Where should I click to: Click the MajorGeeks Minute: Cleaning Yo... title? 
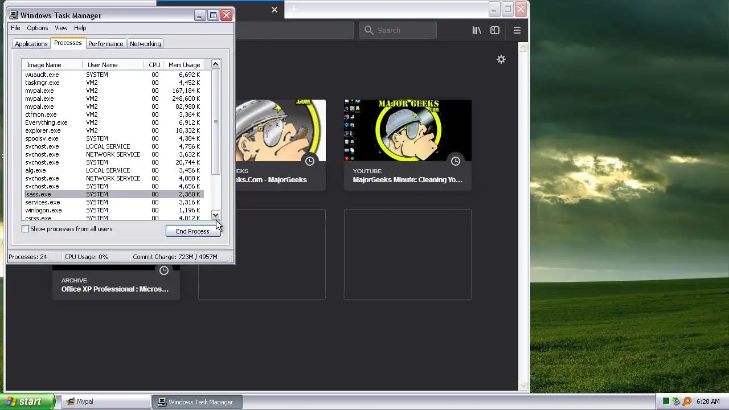coord(408,179)
